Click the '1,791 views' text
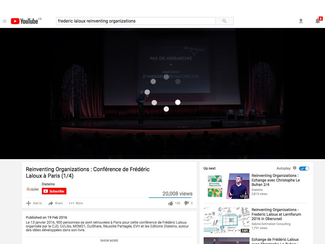 click(x=259, y=228)
